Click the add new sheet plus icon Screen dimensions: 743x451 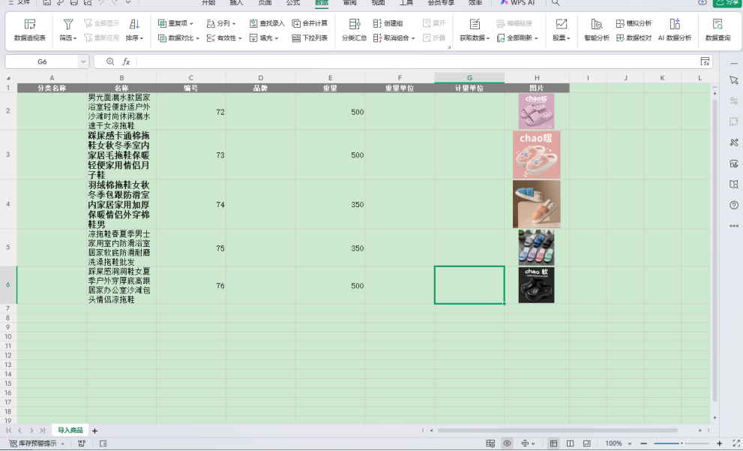coord(94,431)
